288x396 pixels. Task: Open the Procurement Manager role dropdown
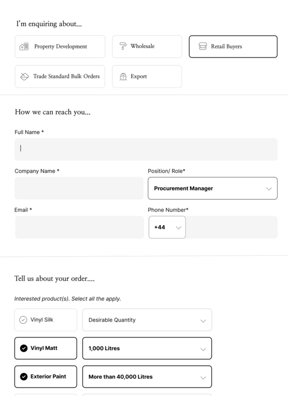(213, 188)
